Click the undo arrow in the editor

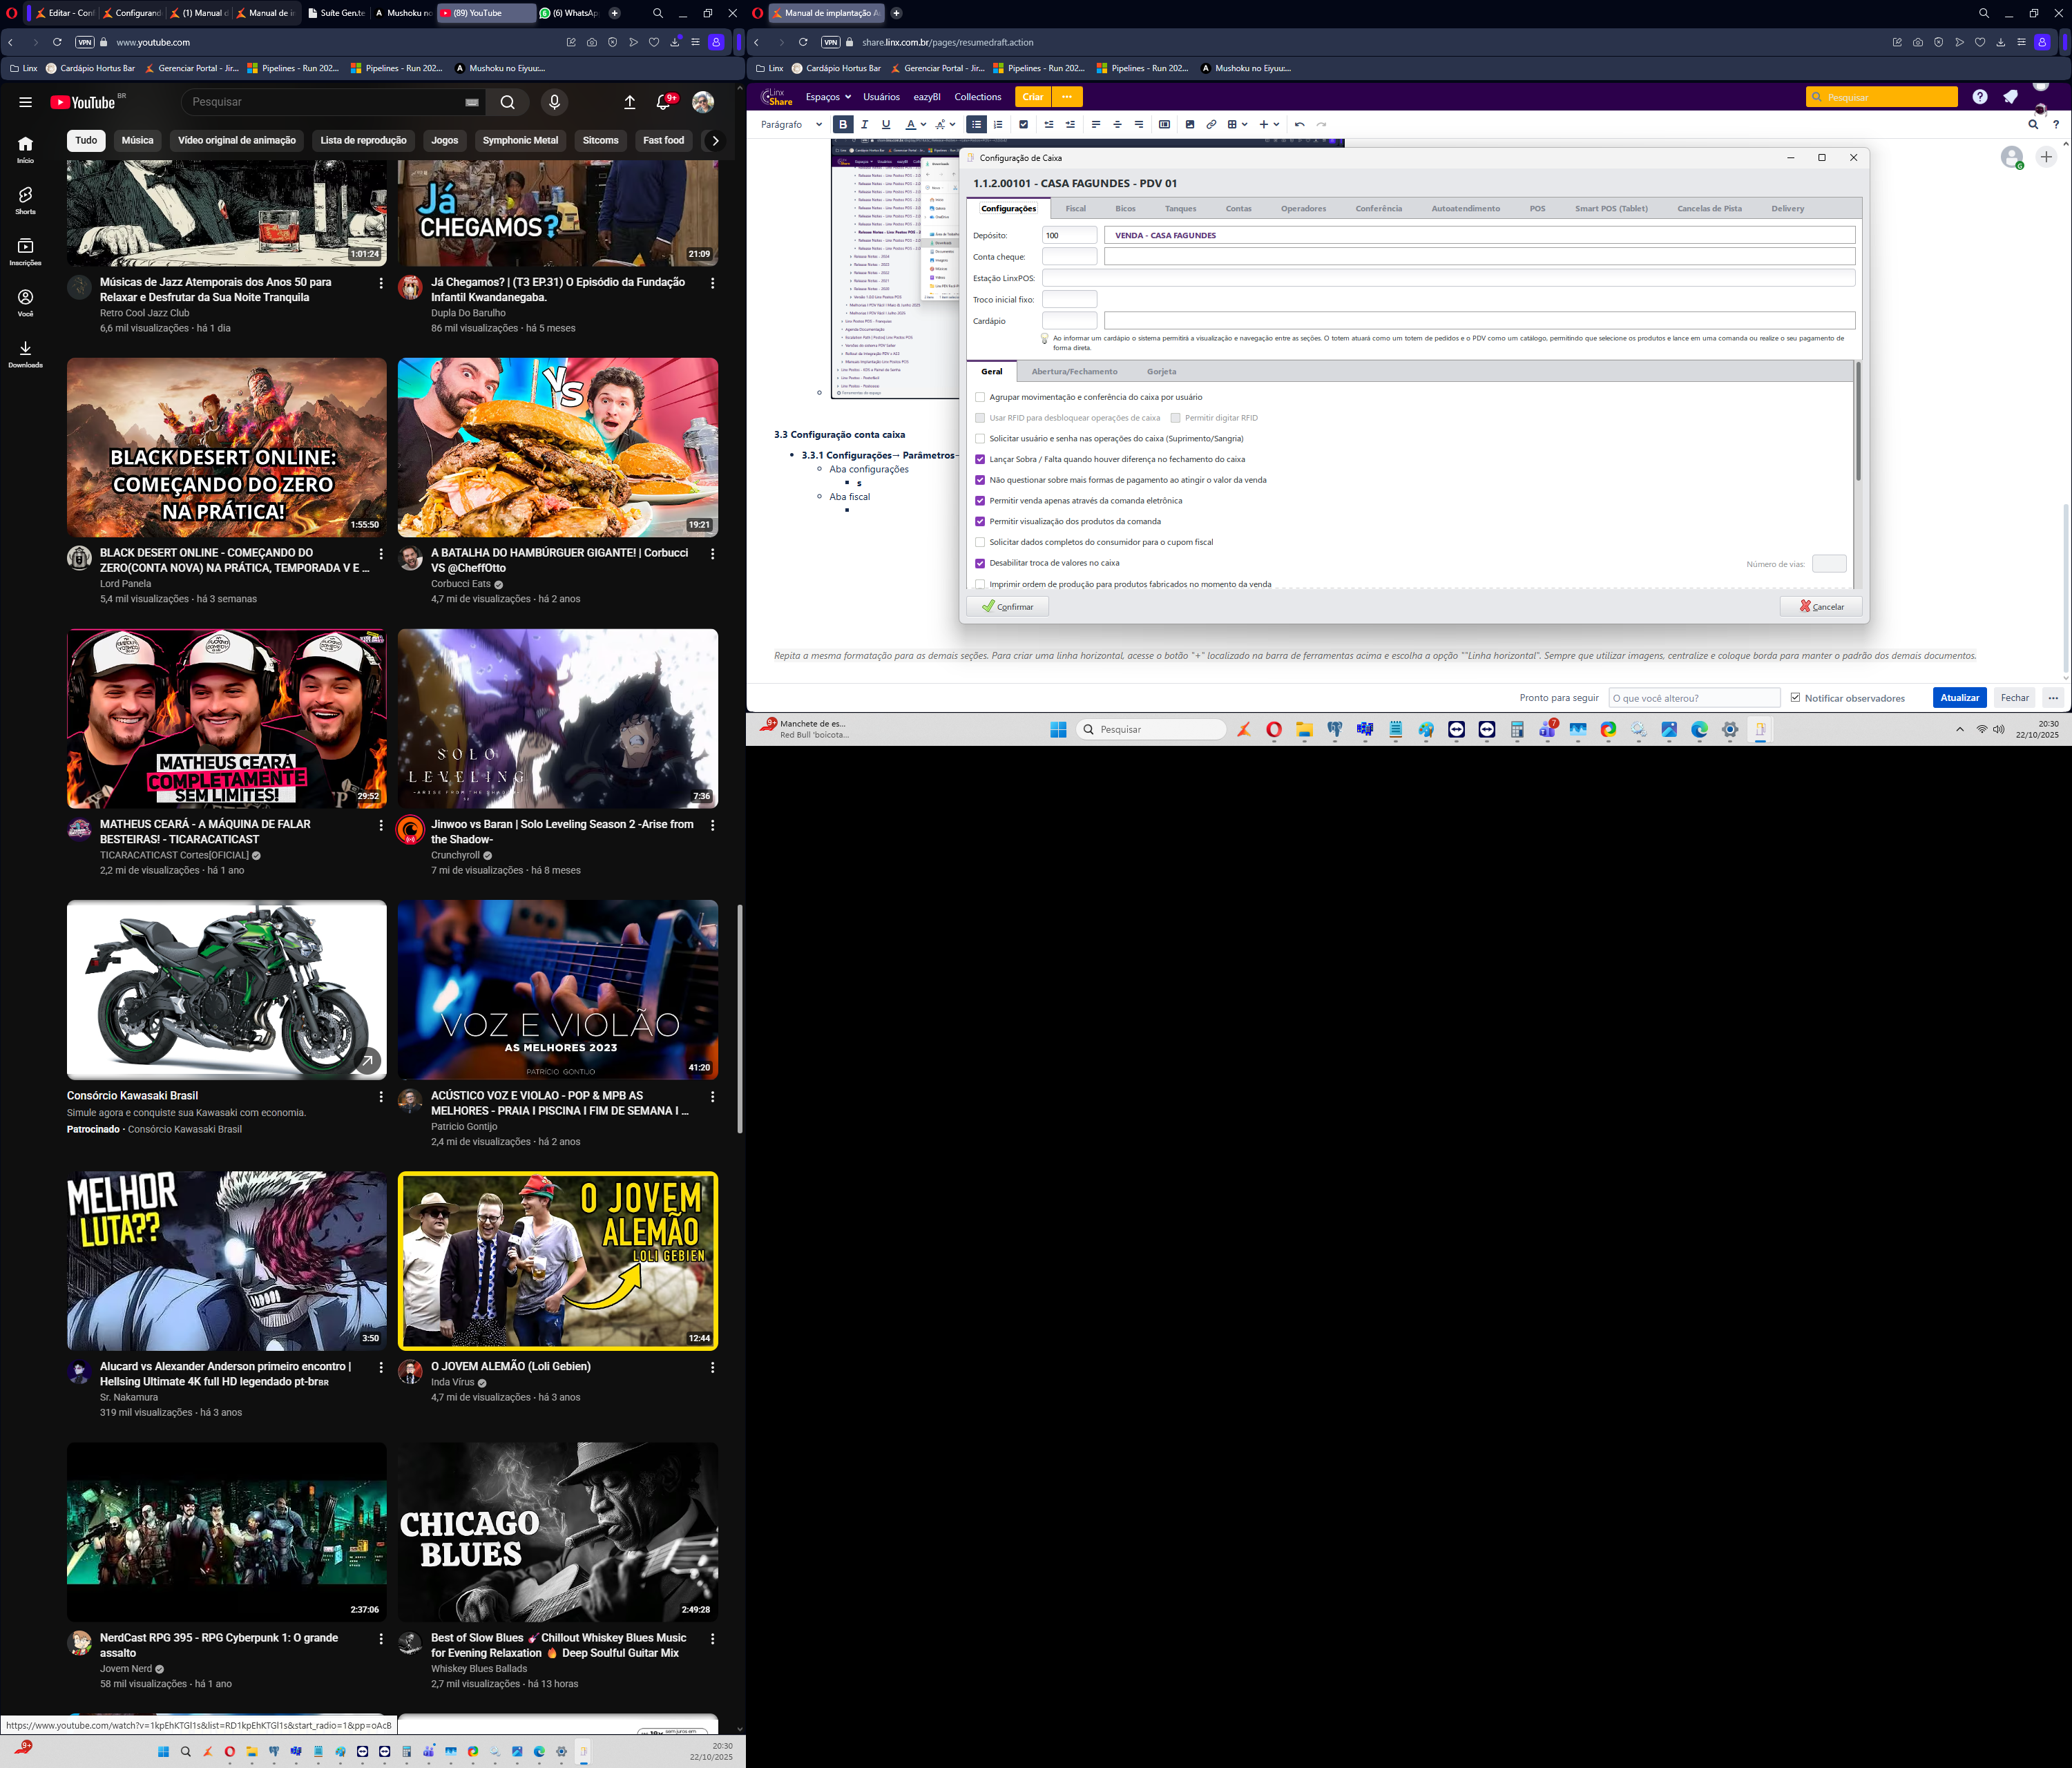point(1299,125)
